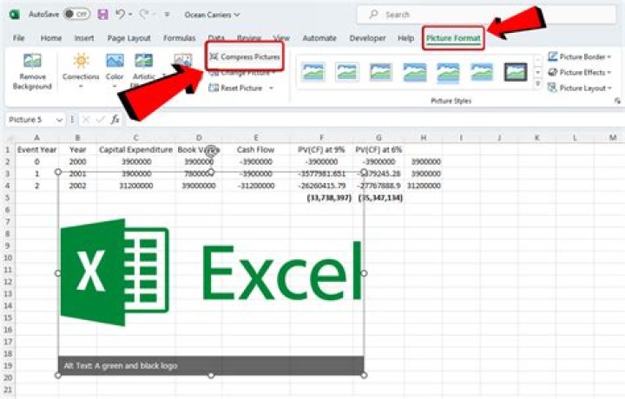The image size is (625, 399).
Task: Click the formula bar Enter checkmark icon
Action: coord(101,120)
